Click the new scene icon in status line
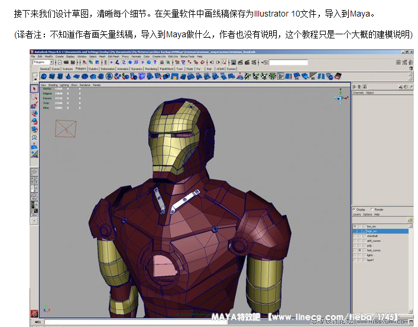This screenshot has width=418, height=327. tap(60, 62)
